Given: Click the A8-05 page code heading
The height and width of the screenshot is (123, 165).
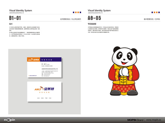Looking at the screenshot, I should tap(94, 18).
